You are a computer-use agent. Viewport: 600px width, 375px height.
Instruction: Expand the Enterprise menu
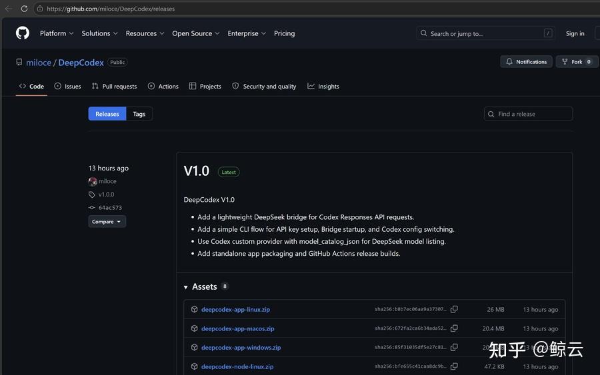tap(247, 33)
